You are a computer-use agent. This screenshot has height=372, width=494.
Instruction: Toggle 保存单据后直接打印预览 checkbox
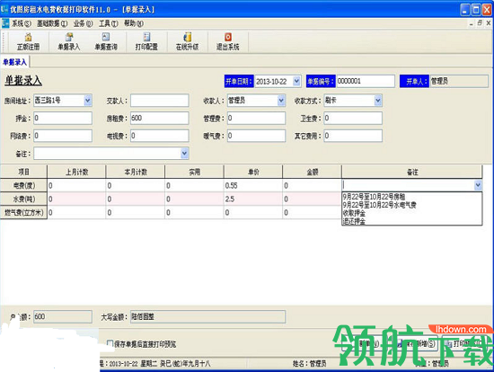point(110,343)
